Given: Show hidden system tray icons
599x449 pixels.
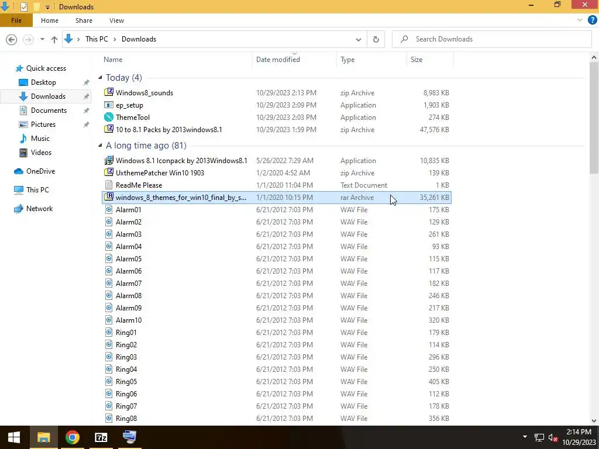Looking at the screenshot, I should [525, 437].
